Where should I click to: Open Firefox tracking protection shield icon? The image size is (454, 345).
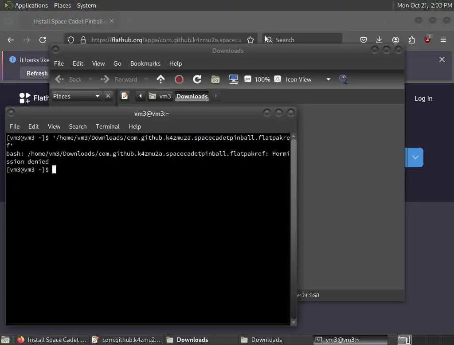tap(71, 40)
